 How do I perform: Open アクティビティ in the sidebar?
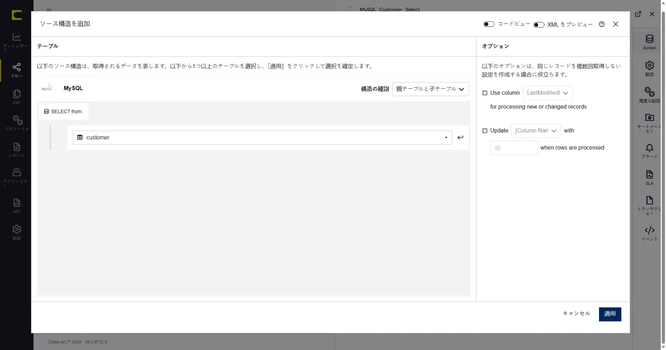(x=17, y=177)
